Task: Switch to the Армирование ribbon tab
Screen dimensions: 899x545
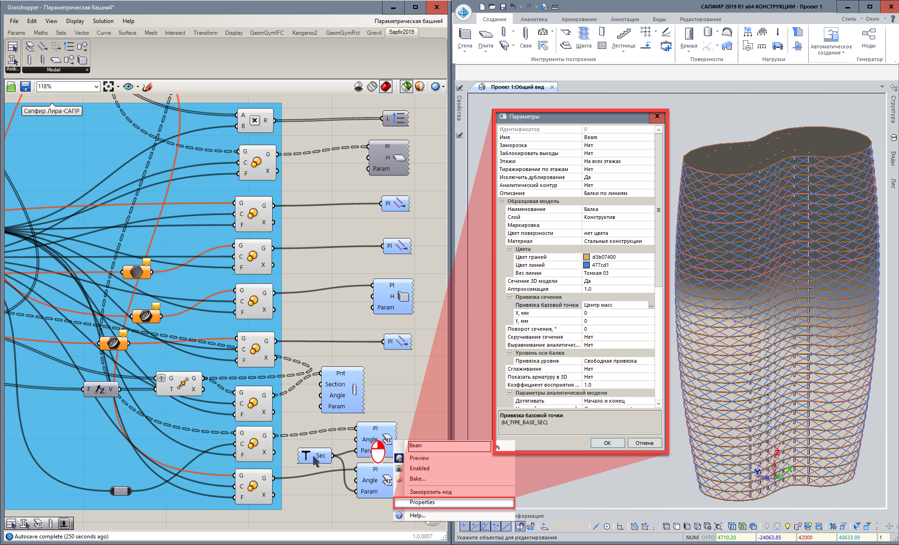Action: tap(578, 19)
